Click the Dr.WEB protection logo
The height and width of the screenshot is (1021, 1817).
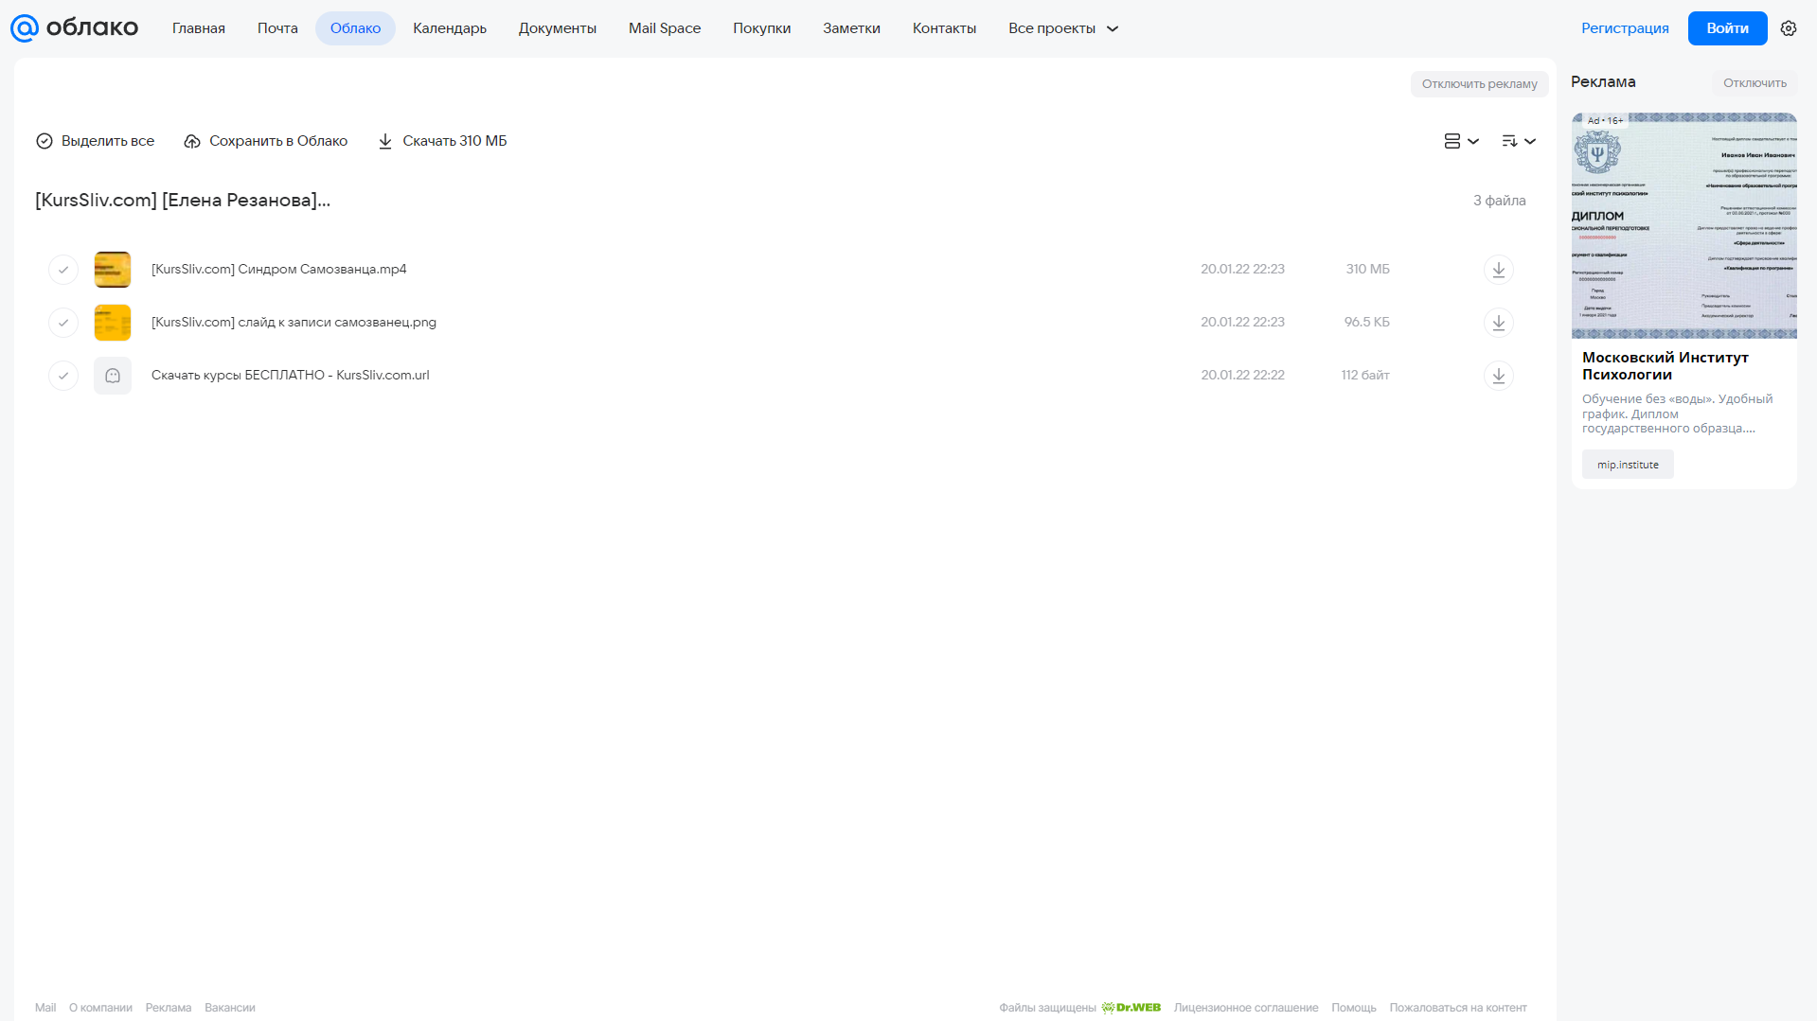tap(1131, 1008)
